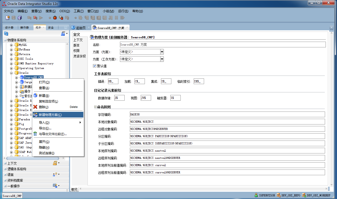
Task: Click the red ladybug debug icon
Action: coord(55,18)
